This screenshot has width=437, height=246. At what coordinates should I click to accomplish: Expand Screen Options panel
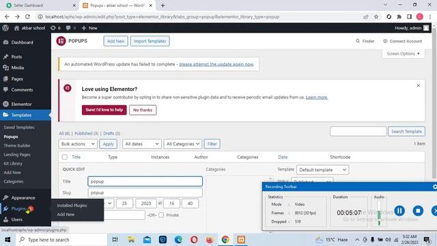(x=404, y=53)
